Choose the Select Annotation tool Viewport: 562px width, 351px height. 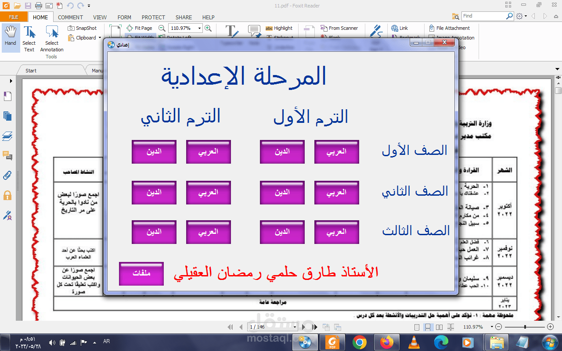click(x=52, y=39)
